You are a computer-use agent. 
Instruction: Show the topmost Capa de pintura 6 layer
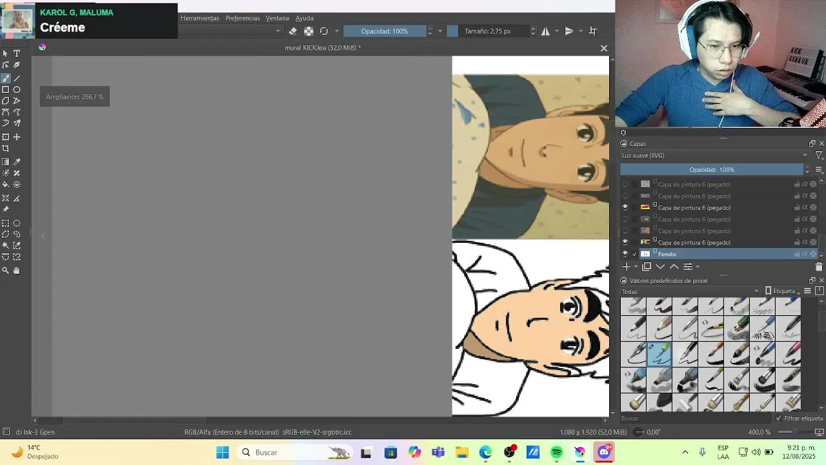point(625,184)
